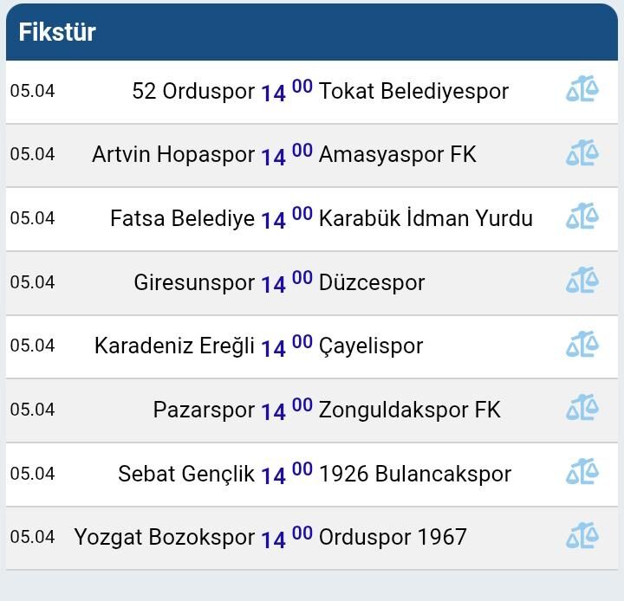Click on Artvin Hopaspor team name
This screenshot has width=624, height=601.
pyautogui.click(x=173, y=154)
